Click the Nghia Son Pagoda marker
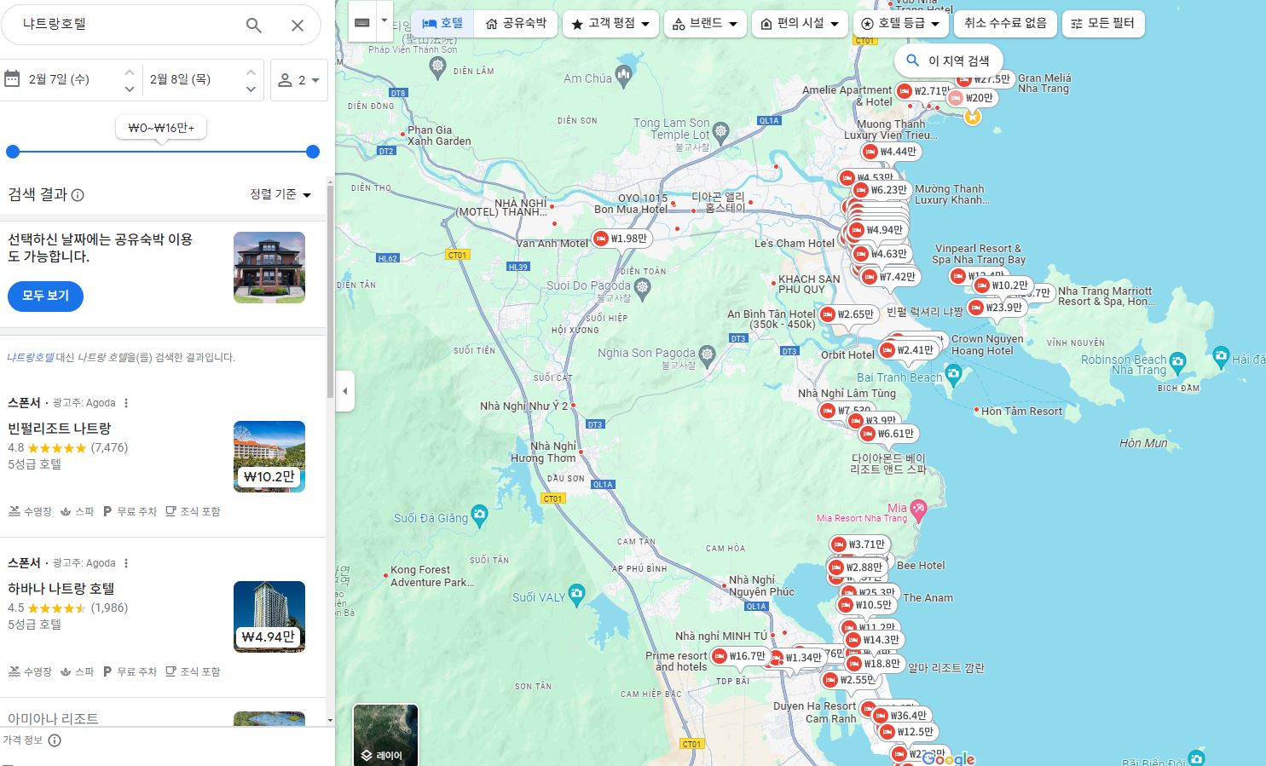 click(707, 354)
